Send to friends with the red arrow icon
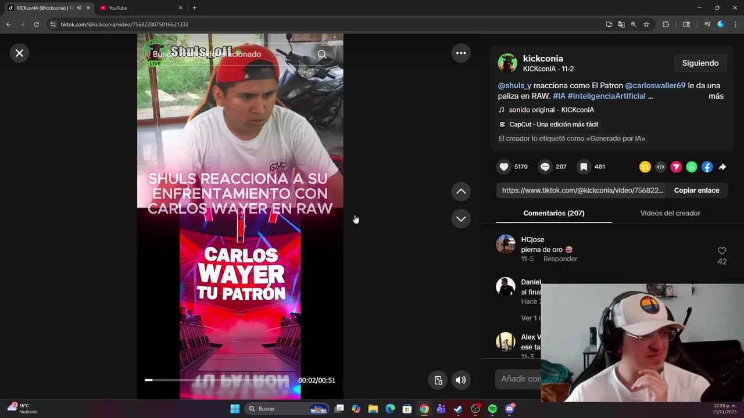Screen dimensions: 744x418 pos(676,167)
